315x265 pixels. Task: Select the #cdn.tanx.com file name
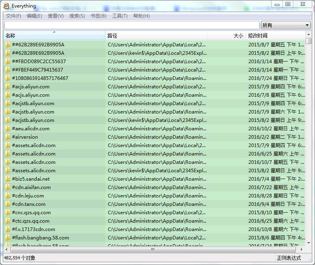tap(29, 204)
